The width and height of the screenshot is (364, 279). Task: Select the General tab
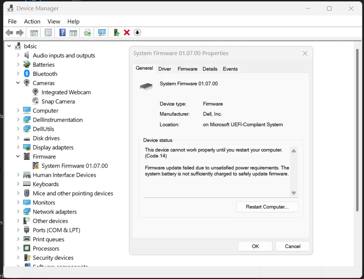[x=144, y=68]
